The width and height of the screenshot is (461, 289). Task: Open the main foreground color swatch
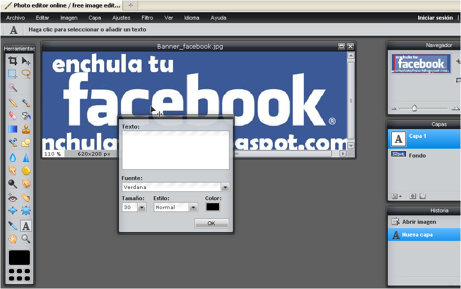pyautogui.click(x=19, y=258)
